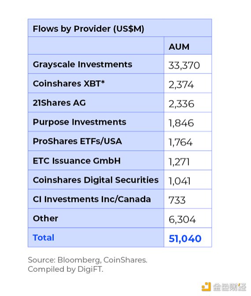Click the Jinse Finance Chinese watermark text
This screenshot has height=296, width=251.
point(230,287)
